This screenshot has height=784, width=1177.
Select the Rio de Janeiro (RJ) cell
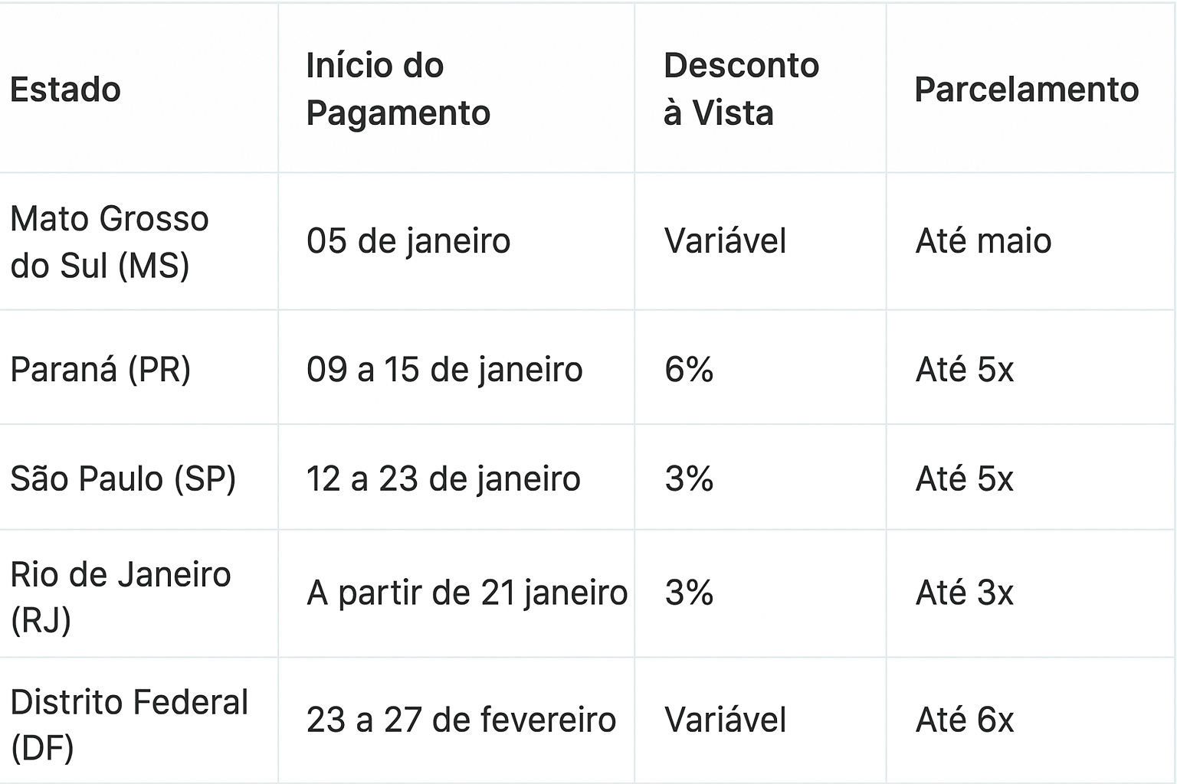(120, 596)
